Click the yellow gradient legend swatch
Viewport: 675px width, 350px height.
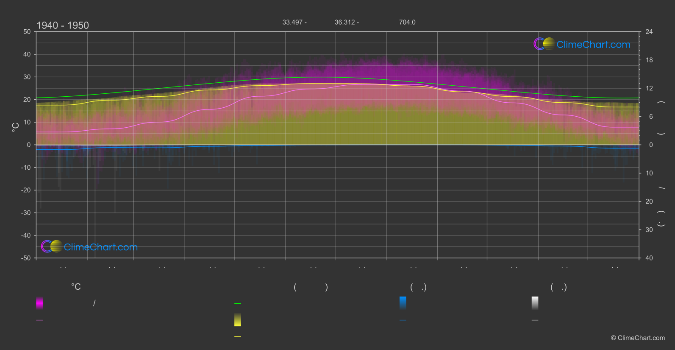coord(238,320)
